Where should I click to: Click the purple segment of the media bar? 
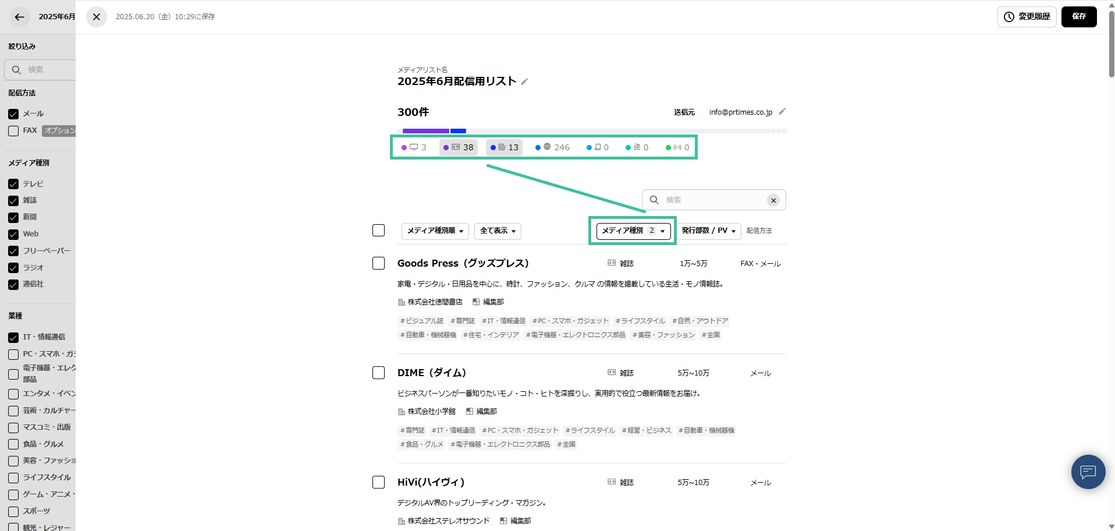coord(425,131)
